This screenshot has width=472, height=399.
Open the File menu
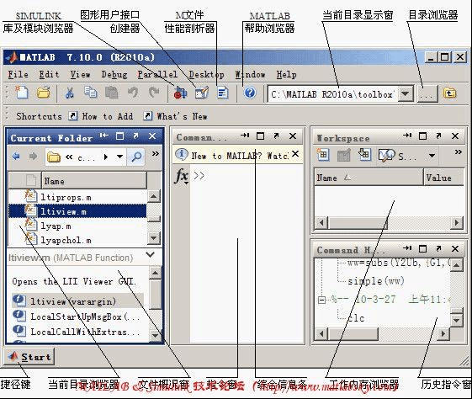(18, 74)
